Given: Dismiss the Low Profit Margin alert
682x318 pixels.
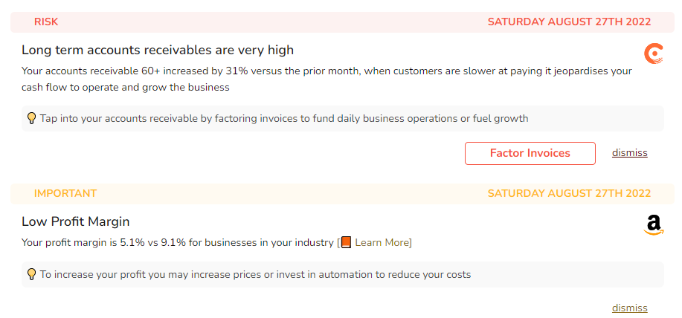Looking at the screenshot, I should [629, 308].
